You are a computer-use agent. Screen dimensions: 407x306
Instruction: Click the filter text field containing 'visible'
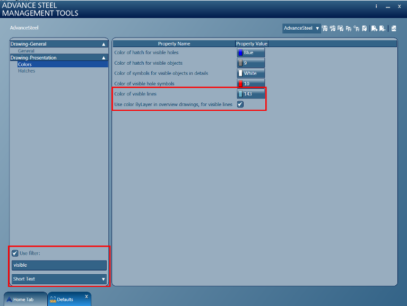coord(59,265)
